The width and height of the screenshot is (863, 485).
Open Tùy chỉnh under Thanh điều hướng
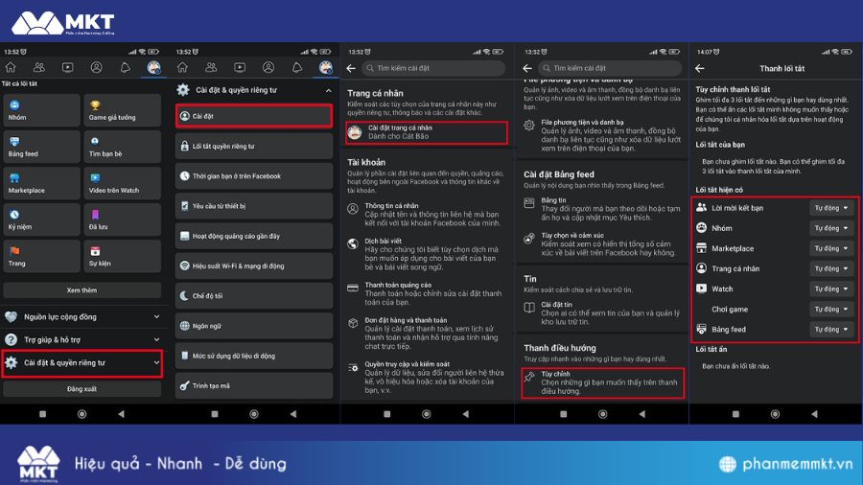coord(603,382)
